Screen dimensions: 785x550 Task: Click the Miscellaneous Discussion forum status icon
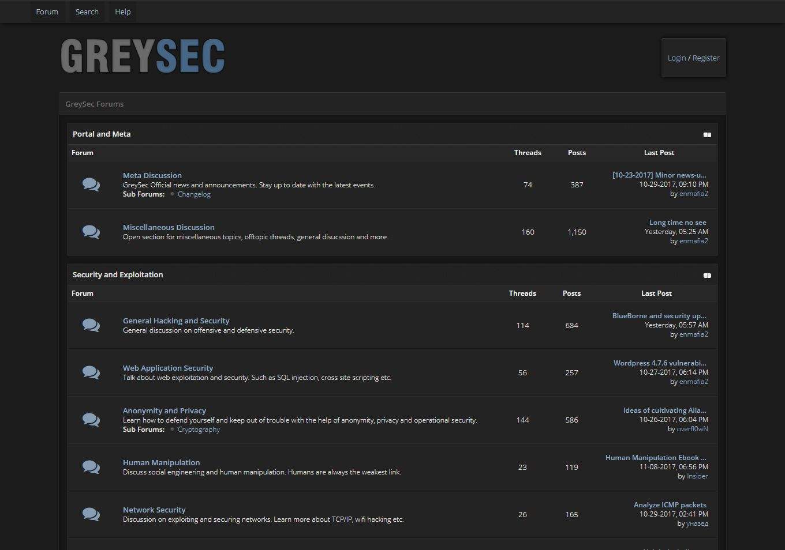point(91,232)
